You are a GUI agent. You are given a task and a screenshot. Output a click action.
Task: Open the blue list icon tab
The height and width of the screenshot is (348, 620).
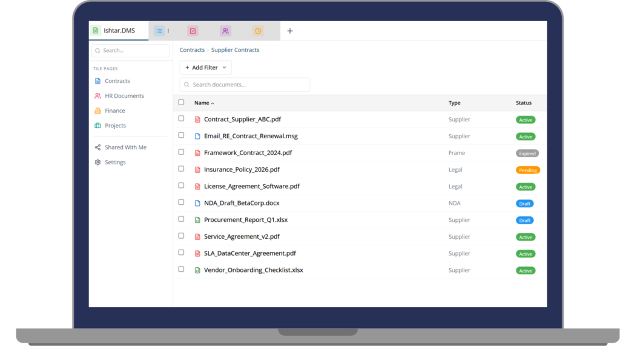(x=159, y=31)
